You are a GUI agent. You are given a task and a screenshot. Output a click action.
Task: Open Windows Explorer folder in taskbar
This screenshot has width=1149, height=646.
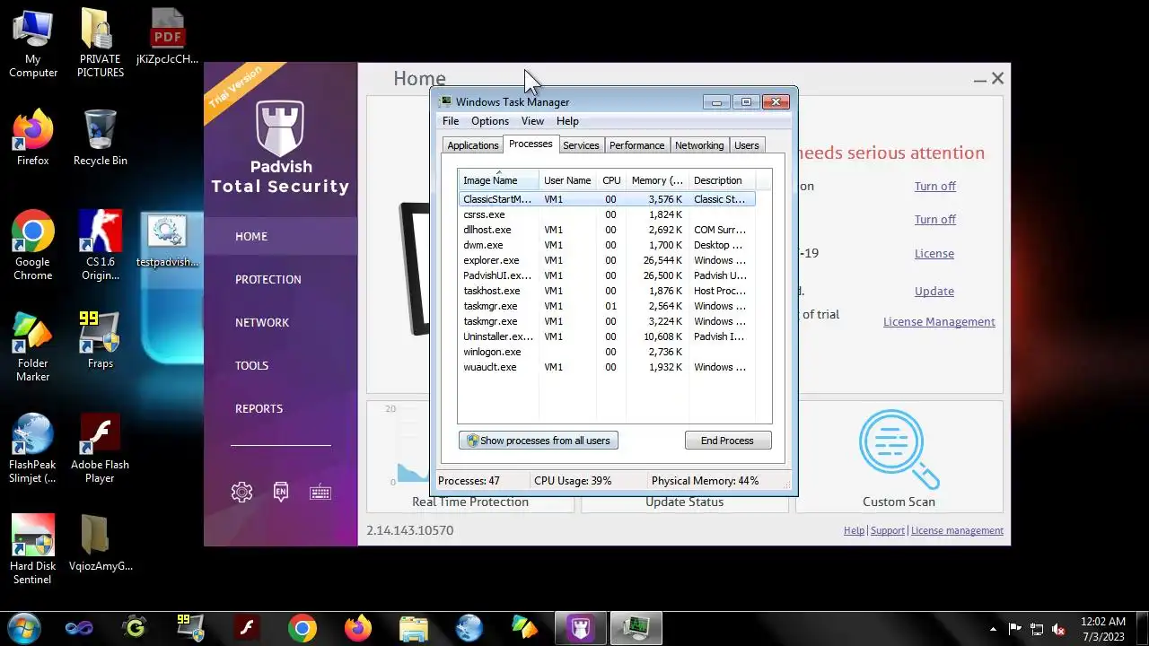point(414,628)
